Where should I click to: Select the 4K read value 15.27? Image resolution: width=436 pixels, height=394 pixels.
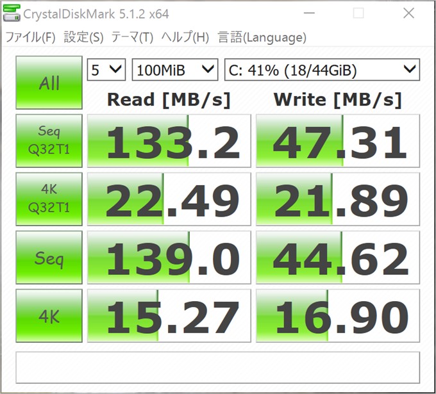[169, 316]
